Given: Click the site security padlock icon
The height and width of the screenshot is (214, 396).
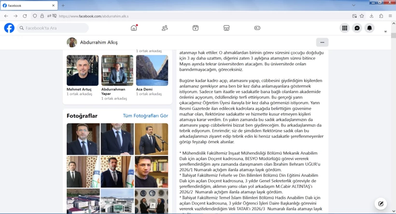Looking at the screenshot, I should coord(42,16).
